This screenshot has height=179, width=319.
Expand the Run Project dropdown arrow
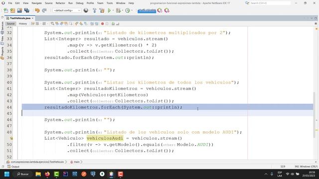click(x=113, y=10)
